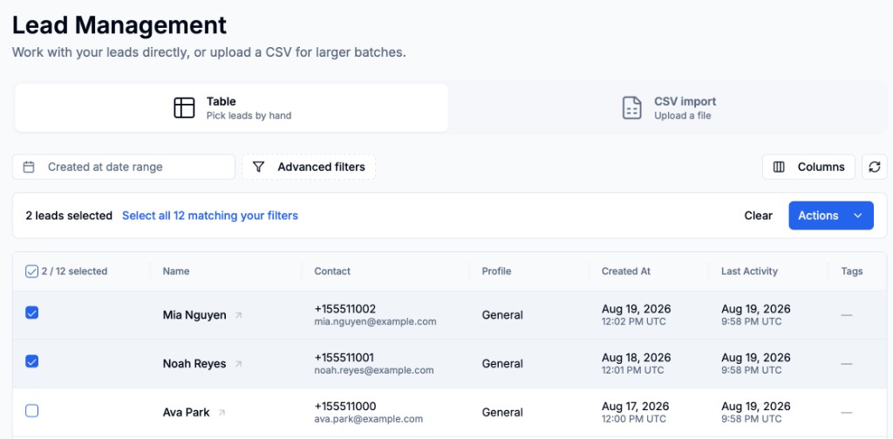Click the CSV file document icon
This screenshot has height=439, width=893.
tap(631, 107)
